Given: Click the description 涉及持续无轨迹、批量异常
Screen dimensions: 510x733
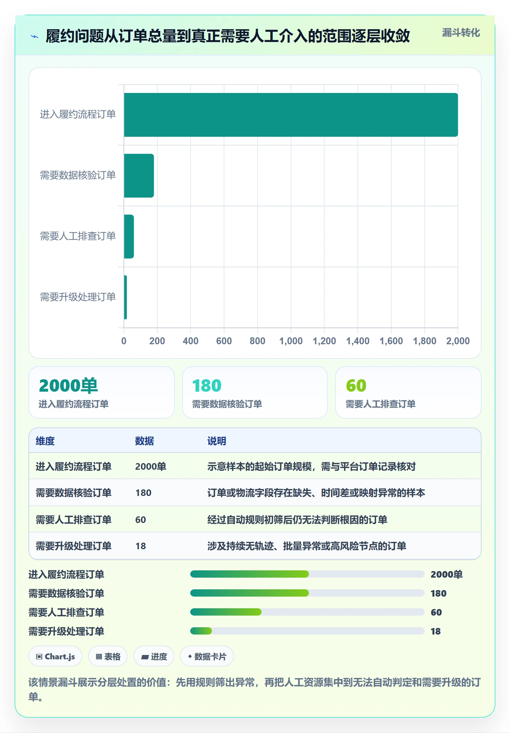Looking at the screenshot, I should (307, 546).
